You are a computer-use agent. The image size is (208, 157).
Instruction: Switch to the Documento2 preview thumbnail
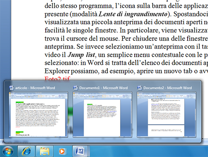[x=166, y=115]
